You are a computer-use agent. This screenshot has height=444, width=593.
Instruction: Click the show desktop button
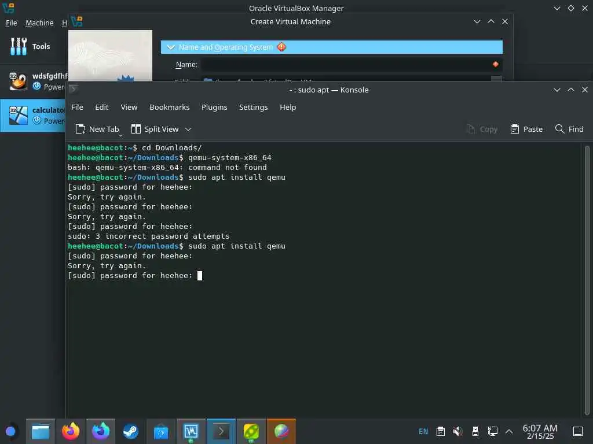577,431
